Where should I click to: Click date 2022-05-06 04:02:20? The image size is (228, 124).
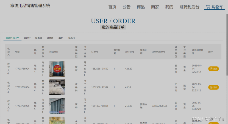[197, 106]
